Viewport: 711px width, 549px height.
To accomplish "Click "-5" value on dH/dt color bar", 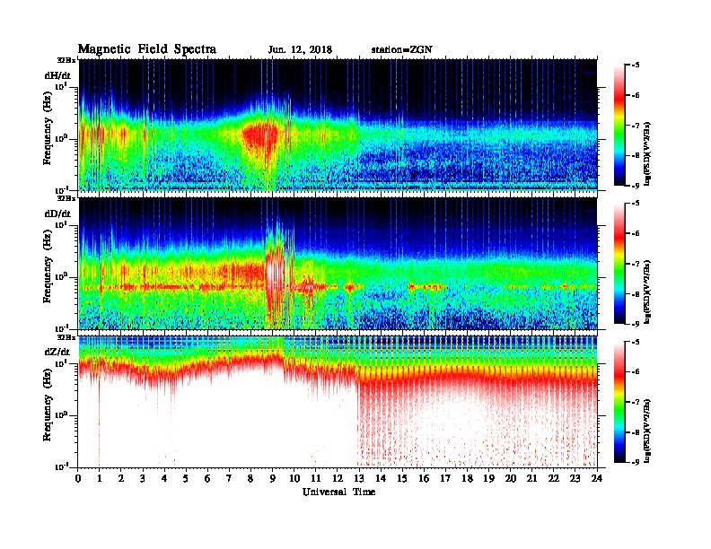I will click(635, 65).
